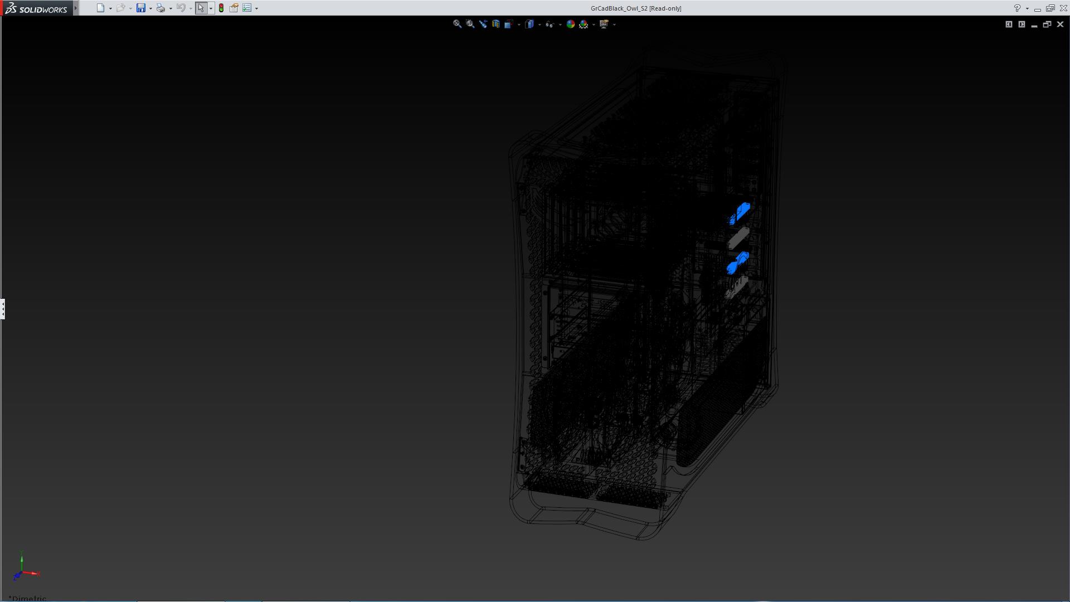The width and height of the screenshot is (1070, 602).
Task: Open File Properties icon
Action: (234, 8)
